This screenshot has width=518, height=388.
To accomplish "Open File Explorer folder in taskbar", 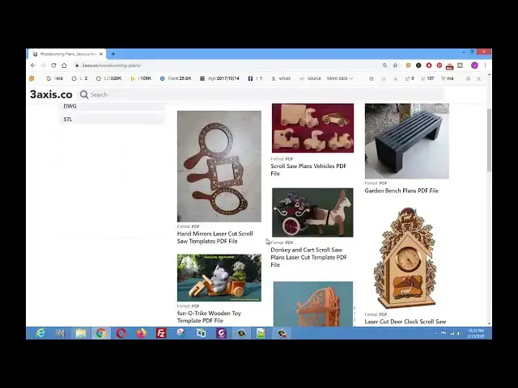I will 81,333.
